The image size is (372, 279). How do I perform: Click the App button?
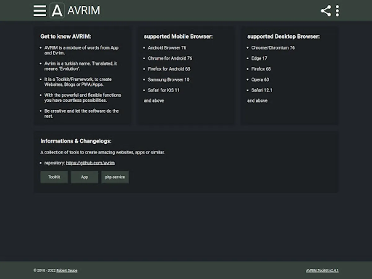coord(84,177)
